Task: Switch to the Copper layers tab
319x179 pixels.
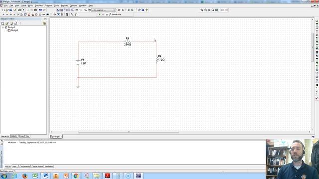Action: 37,166
